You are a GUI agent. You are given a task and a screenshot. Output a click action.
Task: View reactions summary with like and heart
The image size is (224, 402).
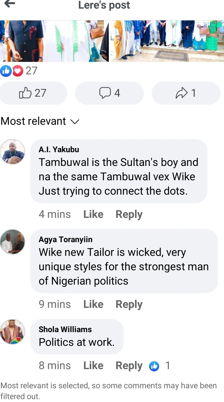point(19,71)
